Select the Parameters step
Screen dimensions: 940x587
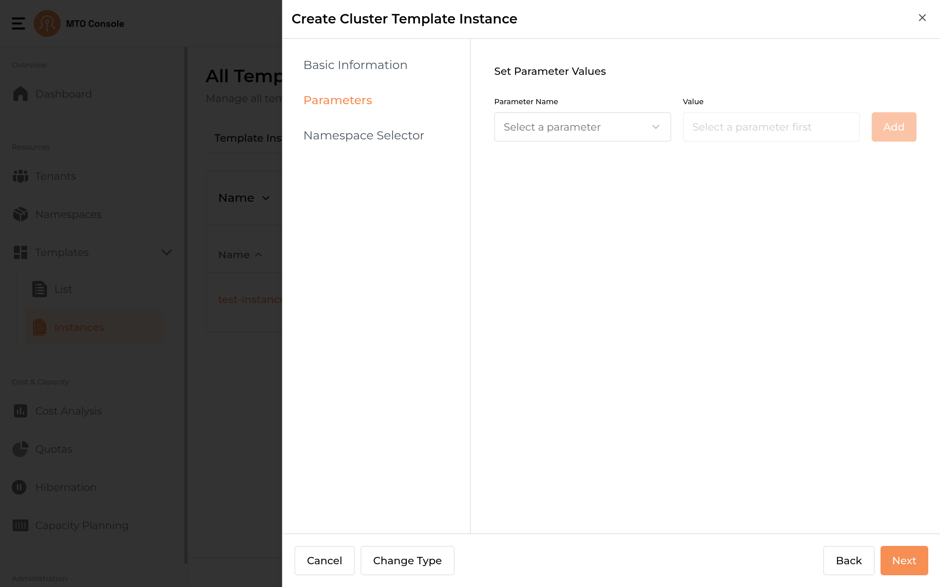click(x=337, y=100)
